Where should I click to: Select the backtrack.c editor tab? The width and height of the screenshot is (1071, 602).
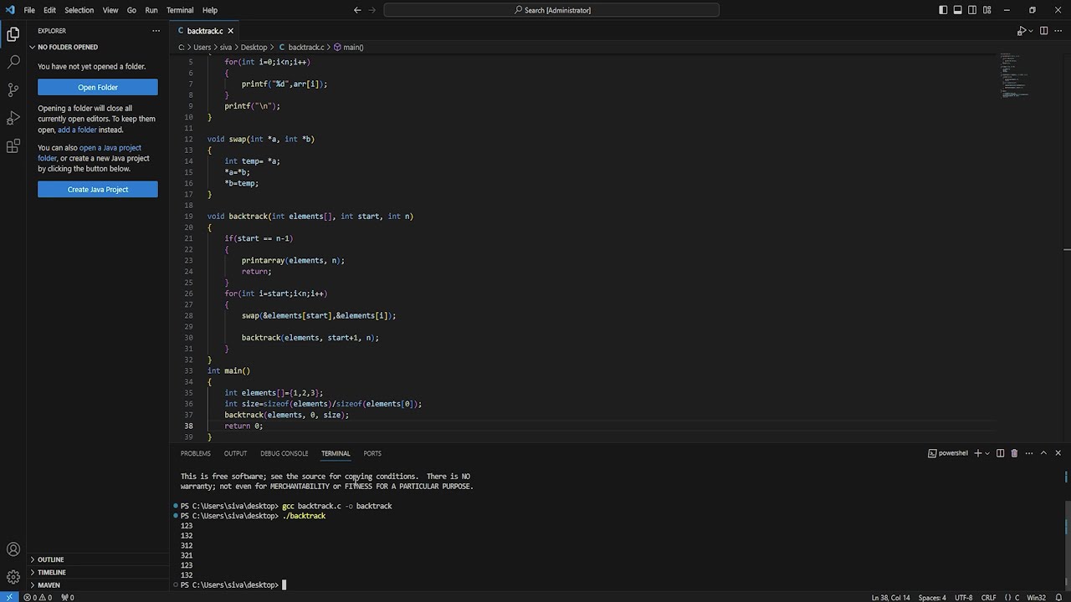click(205, 31)
